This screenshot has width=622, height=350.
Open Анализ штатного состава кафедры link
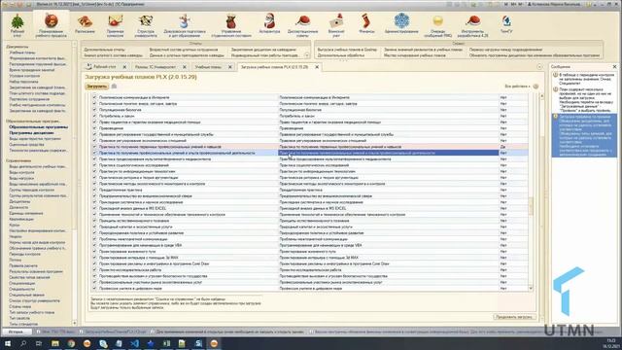pyautogui.click(x=113, y=55)
